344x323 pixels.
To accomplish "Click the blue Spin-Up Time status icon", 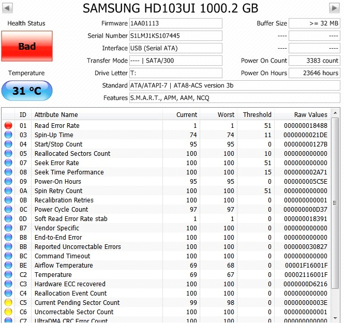I will [x=8, y=135].
